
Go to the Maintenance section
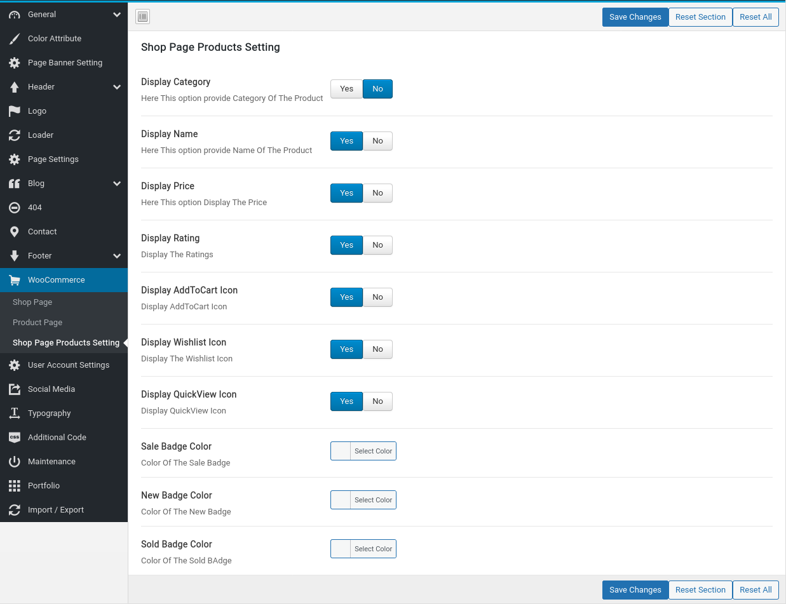tap(64, 462)
